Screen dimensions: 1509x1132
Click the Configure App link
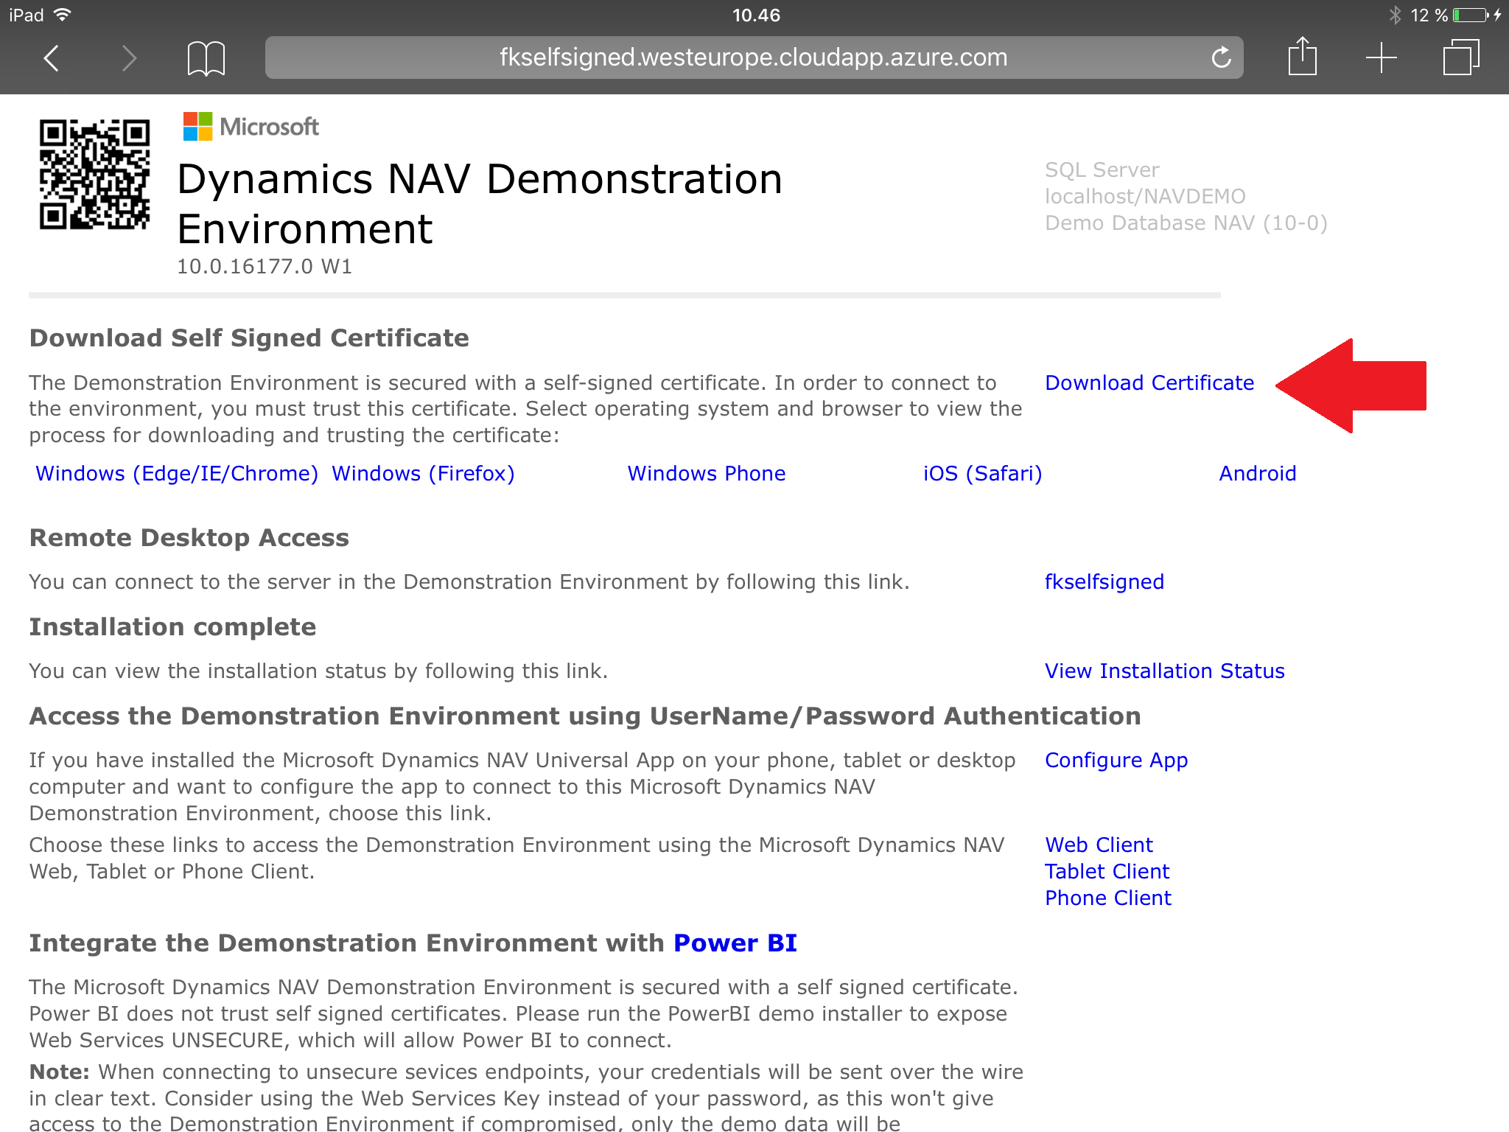(1116, 761)
